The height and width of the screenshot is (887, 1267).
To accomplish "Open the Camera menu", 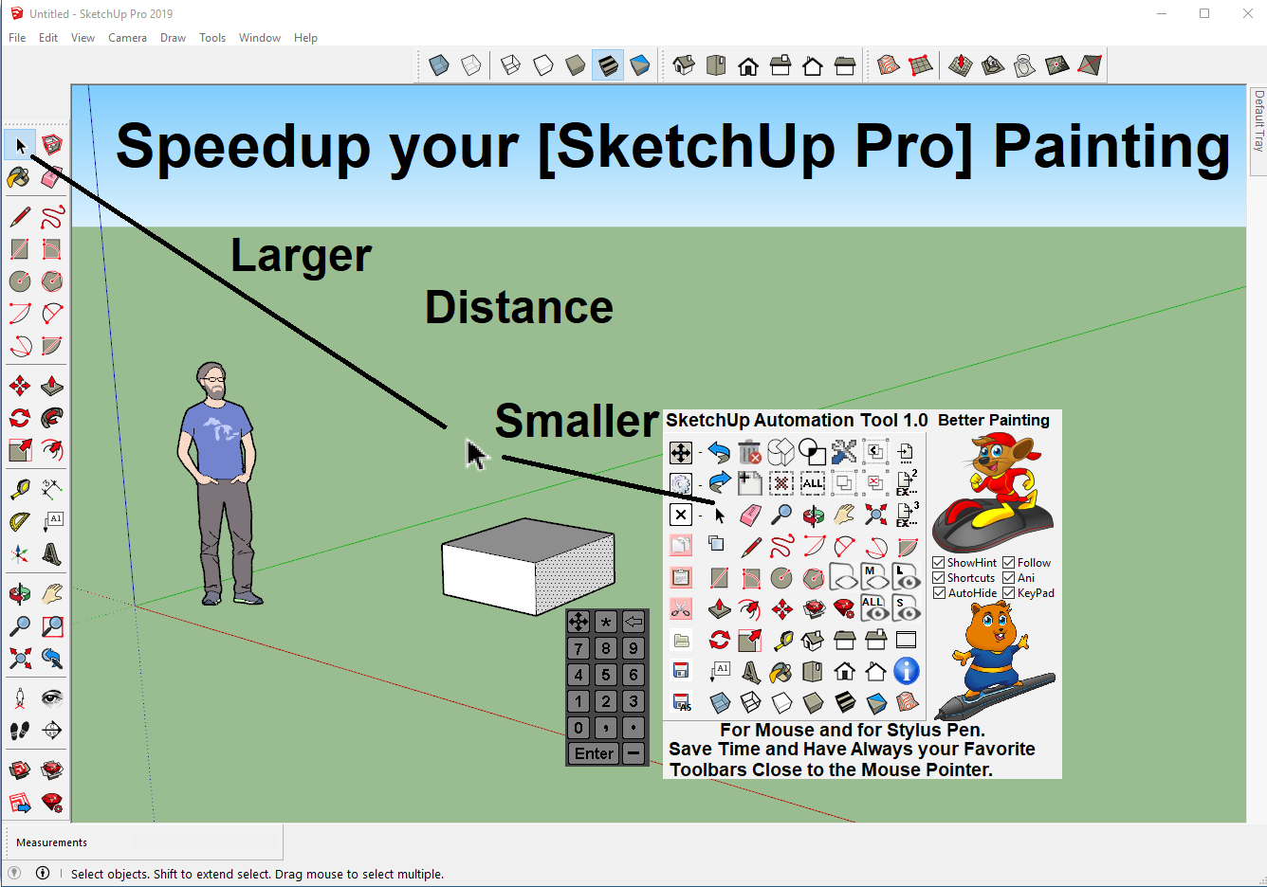I will tap(127, 38).
